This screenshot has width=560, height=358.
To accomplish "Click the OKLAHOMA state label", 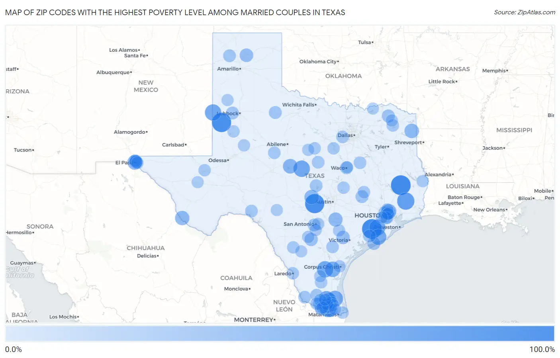I will [343, 76].
